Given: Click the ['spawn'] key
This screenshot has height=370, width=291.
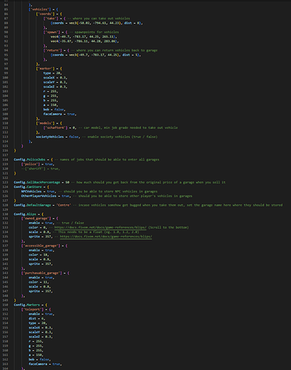Looking at the screenshot, I should coord(52,33).
